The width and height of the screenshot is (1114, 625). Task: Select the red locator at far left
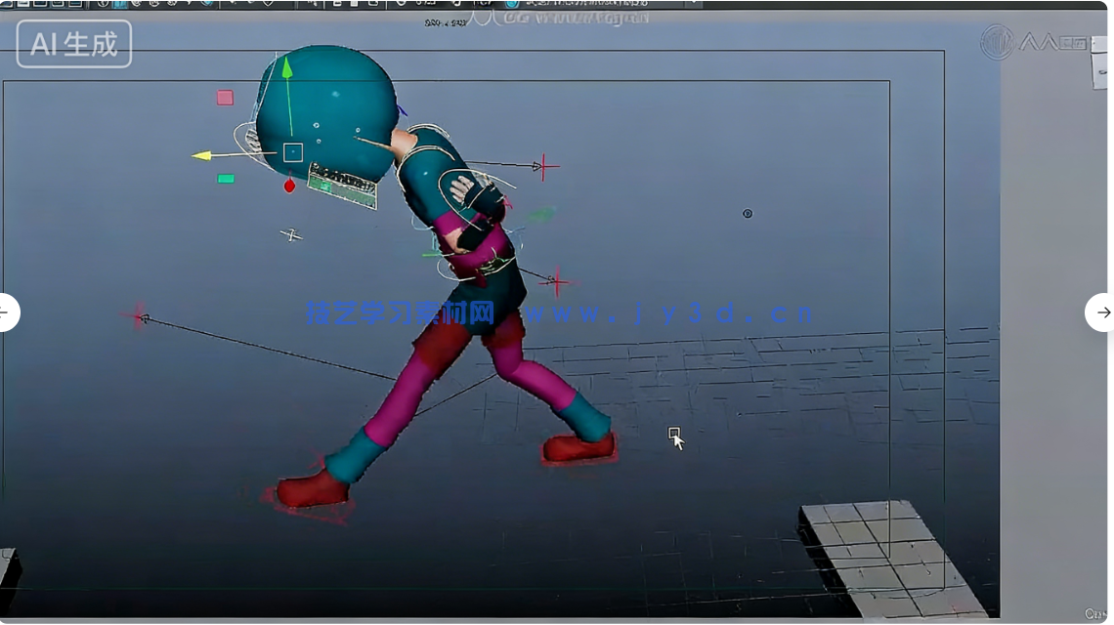[x=137, y=316]
